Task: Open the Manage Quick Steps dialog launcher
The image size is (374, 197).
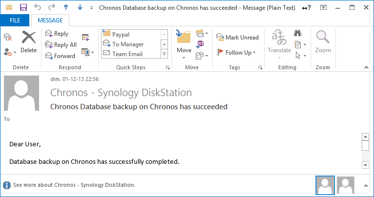Action: click(167, 68)
